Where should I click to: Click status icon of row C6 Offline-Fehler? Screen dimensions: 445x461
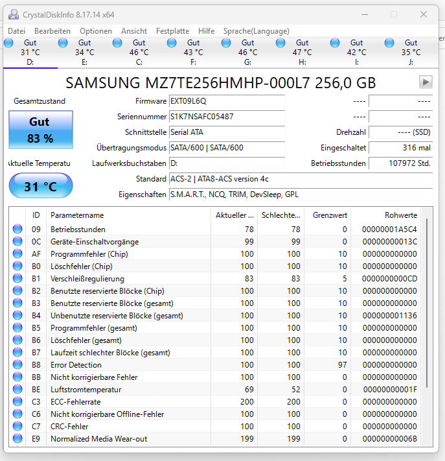pos(17,414)
